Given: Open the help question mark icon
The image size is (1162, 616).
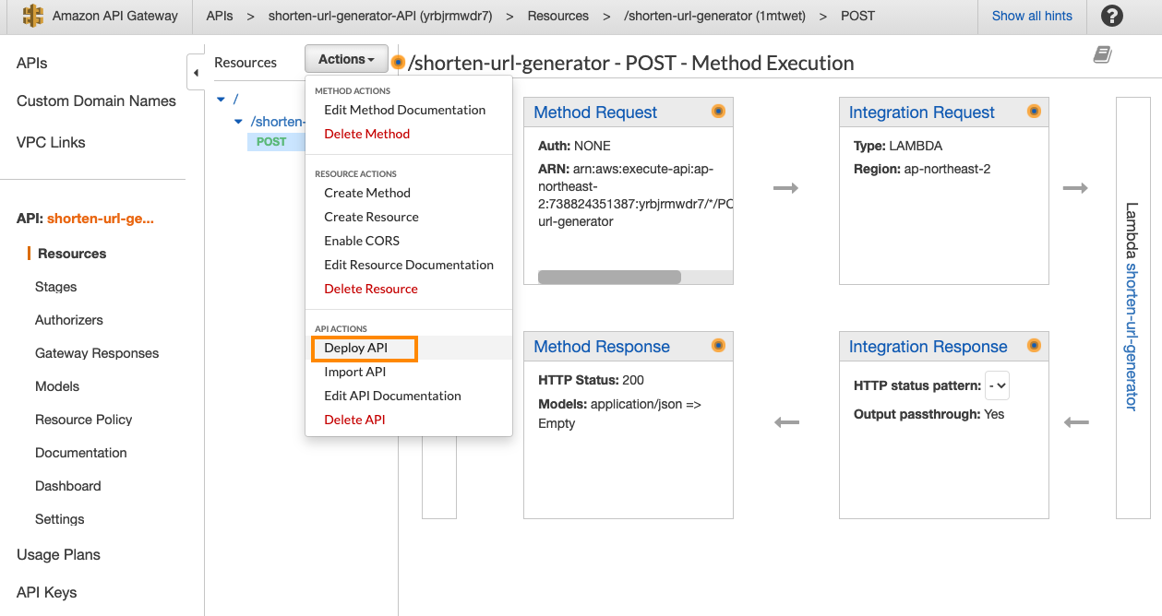Looking at the screenshot, I should (x=1112, y=16).
